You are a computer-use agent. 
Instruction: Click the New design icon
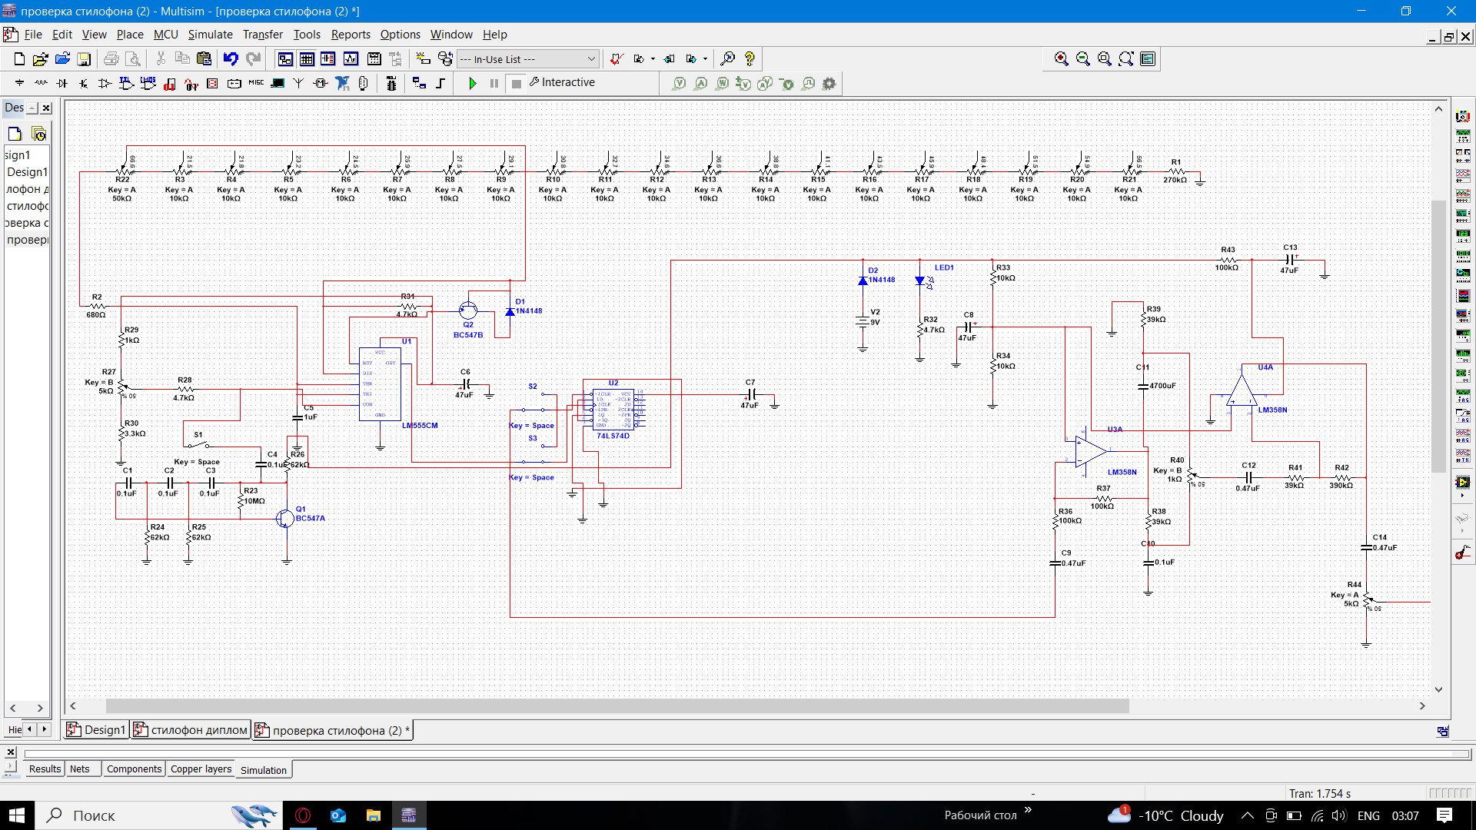[20, 59]
